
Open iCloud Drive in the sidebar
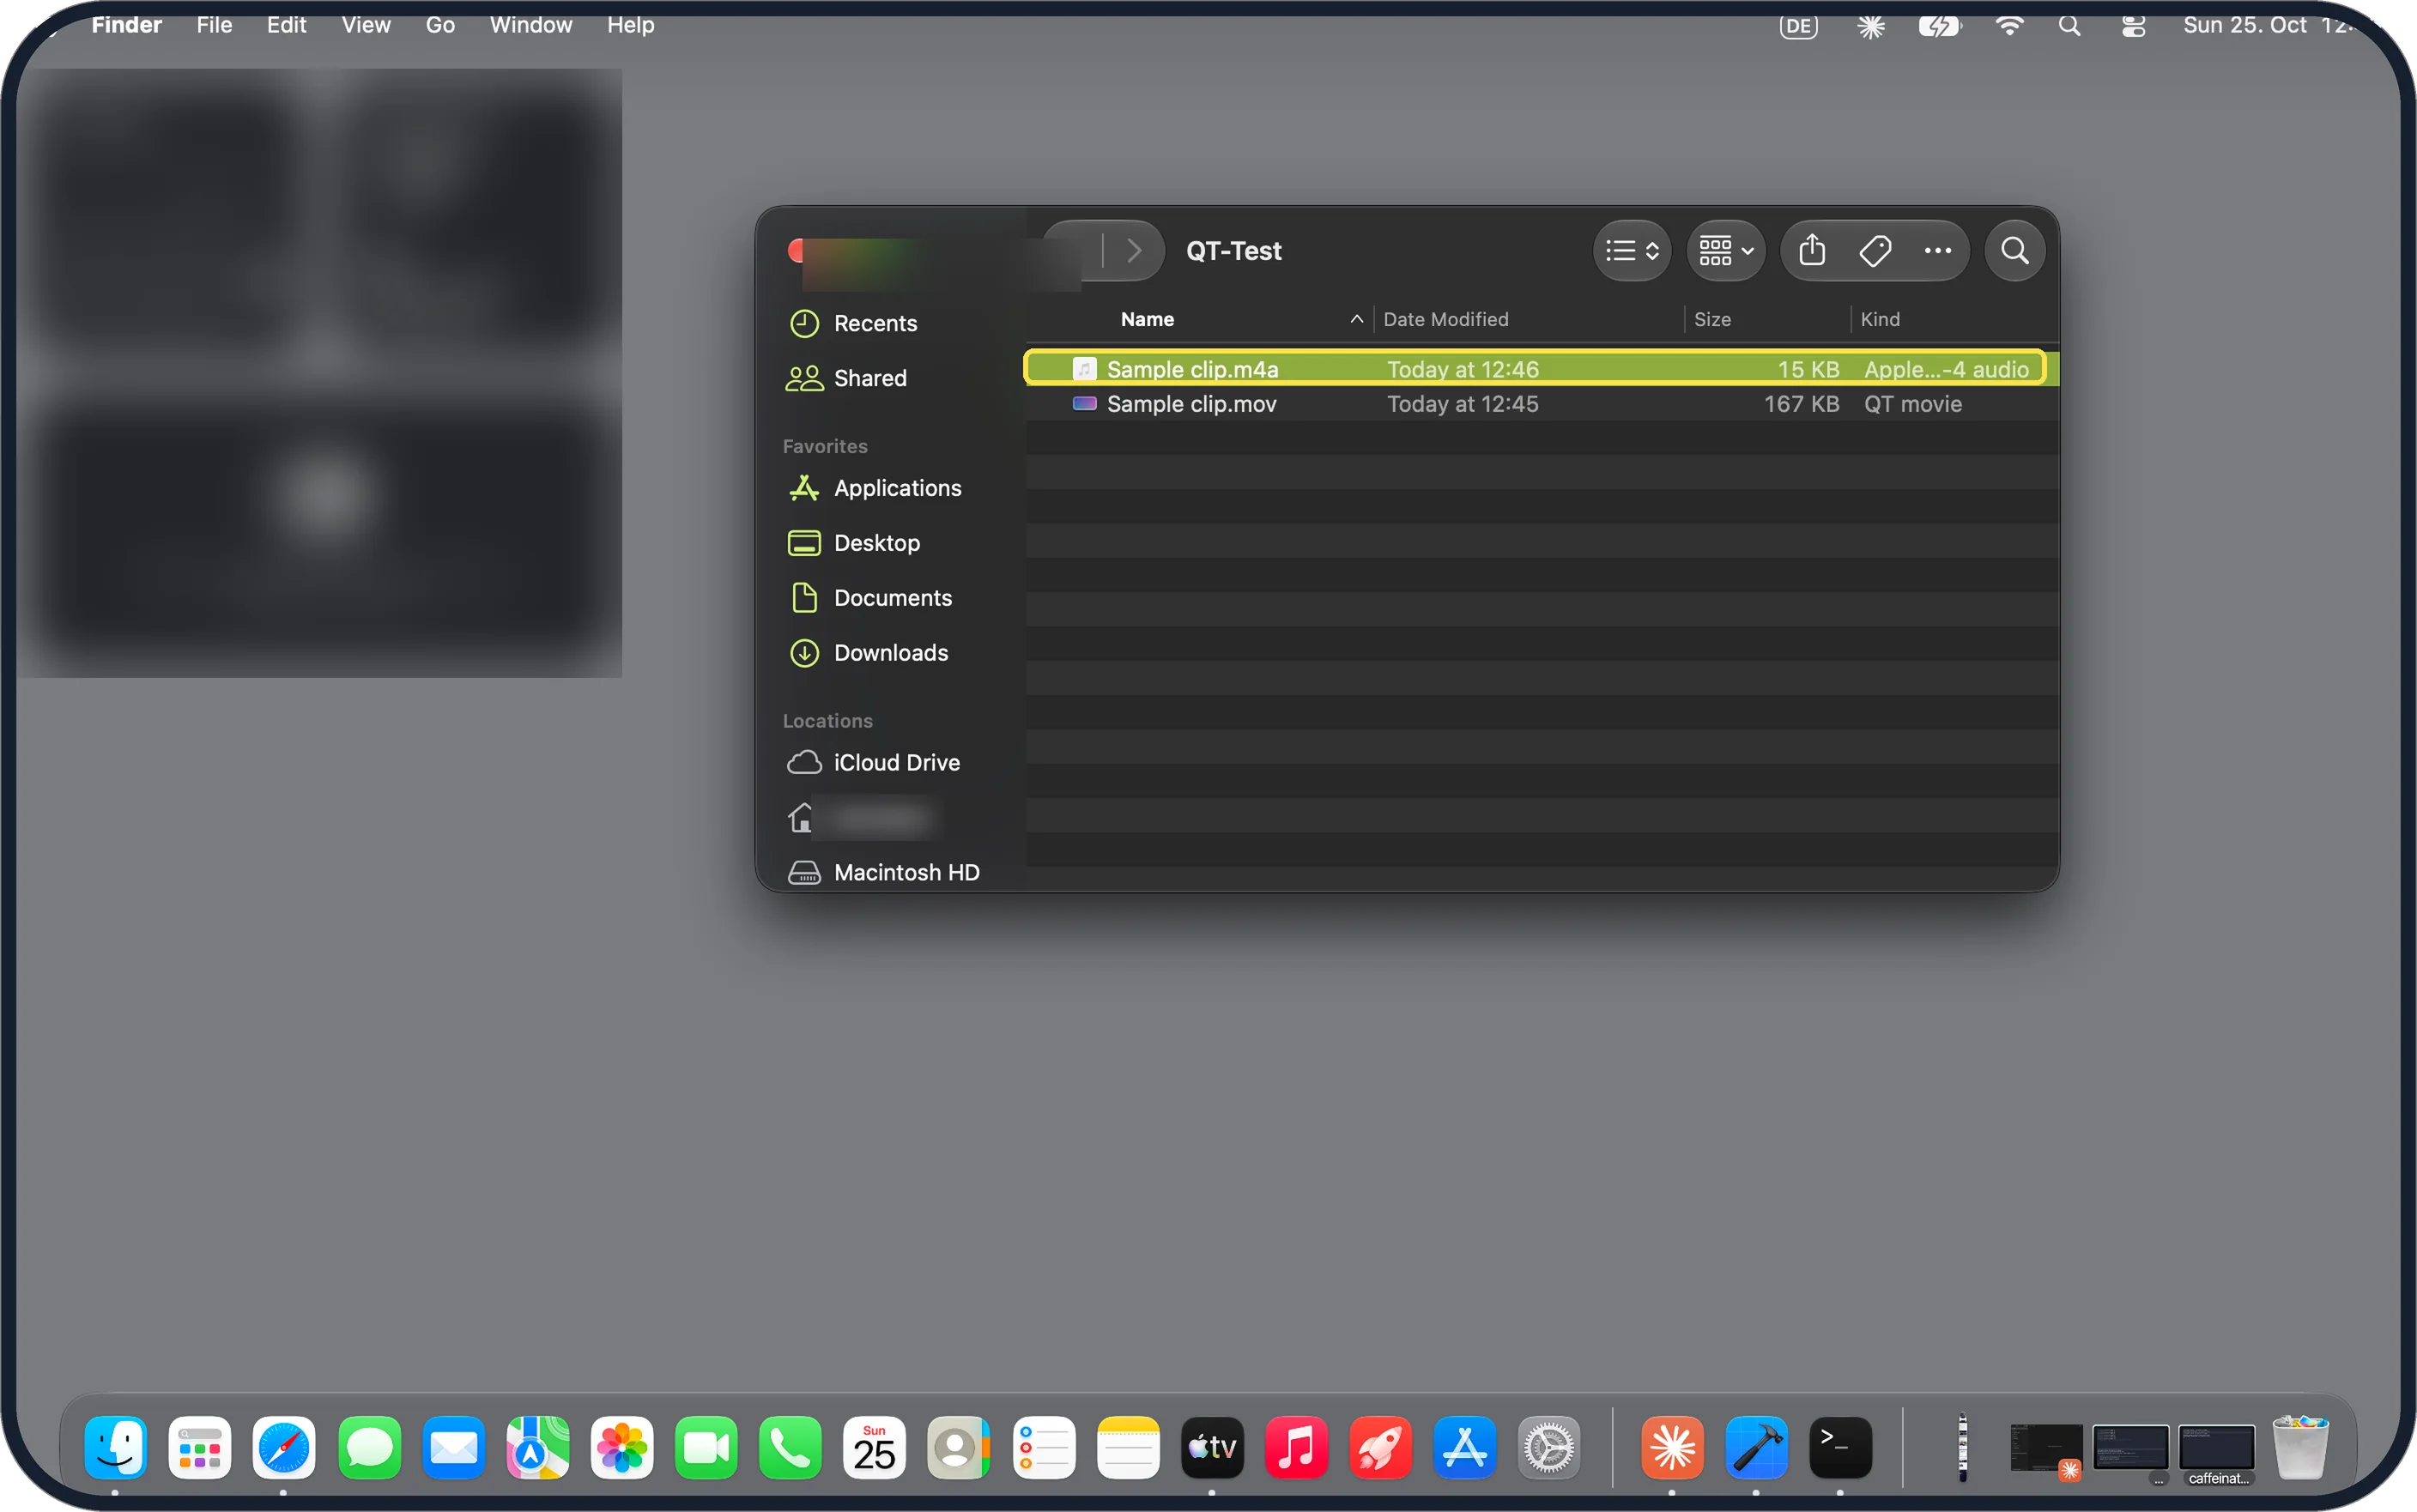point(873,763)
